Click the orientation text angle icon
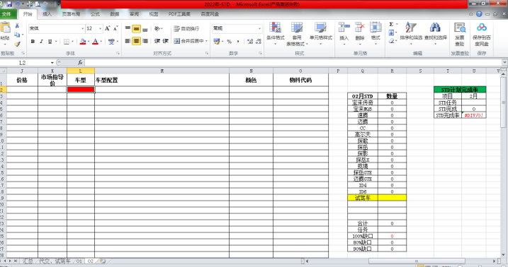The image size is (508, 267). (x=157, y=29)
